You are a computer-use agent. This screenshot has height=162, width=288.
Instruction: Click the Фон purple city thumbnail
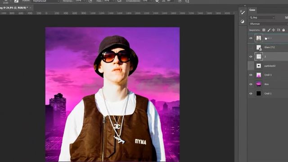tap(259, 84)
